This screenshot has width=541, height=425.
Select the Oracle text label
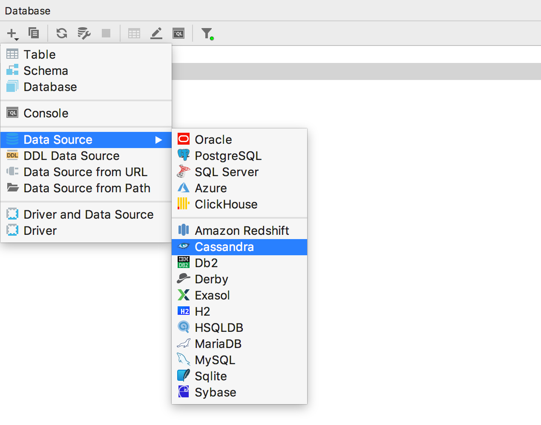[x=213, y=140]
